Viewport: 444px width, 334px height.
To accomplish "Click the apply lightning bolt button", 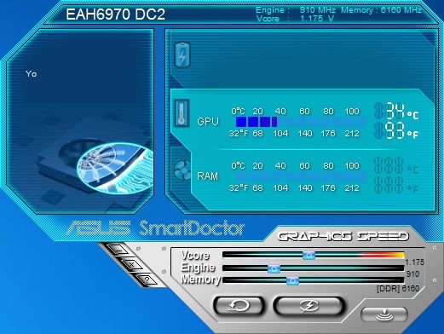I will [x=309, y=306].
